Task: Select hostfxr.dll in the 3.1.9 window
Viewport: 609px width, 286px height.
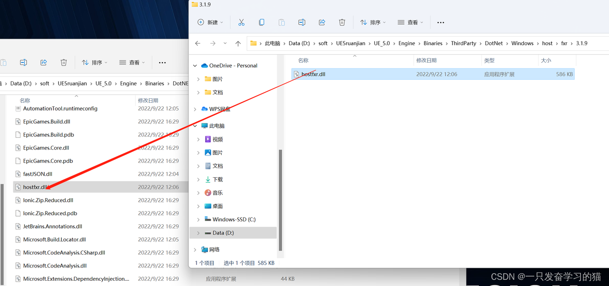Action: (432, 74)
